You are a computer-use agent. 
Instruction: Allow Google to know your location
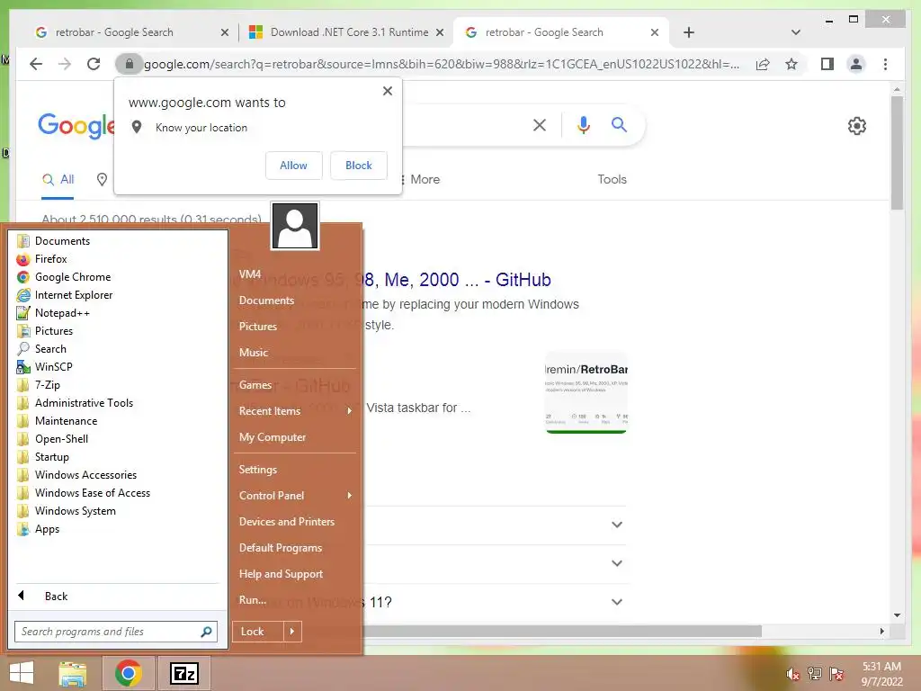click(x=294, y=166)
